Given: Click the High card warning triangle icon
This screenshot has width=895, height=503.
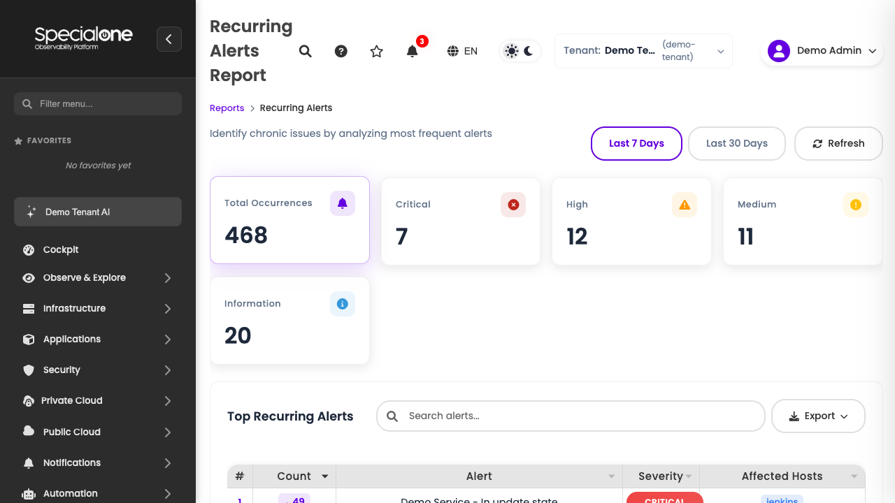Looking at the screenshot, I should pos(685,205).
